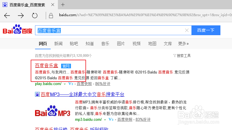Image resolution: width=232 pixels, height=130 pixels.
Task: Reload the page with the refresh icon
Action: tap(35, 16)
